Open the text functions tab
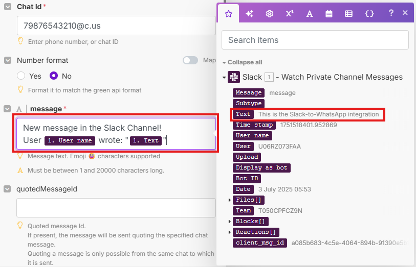The height and width of the screenshot is (267, 416). point(310,14)
